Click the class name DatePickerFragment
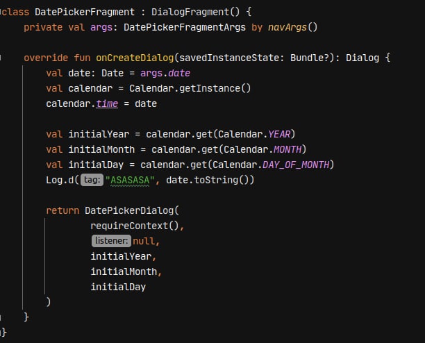The height and width of the screenshot is (343, 425). (85, 12)
